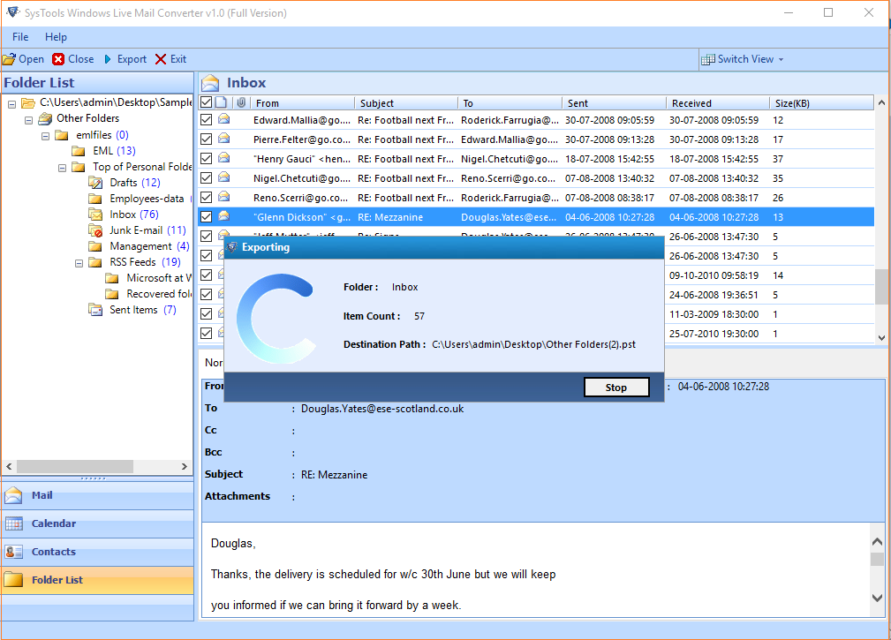This screenshot has height=640, width=891.
Task: Open the Switch View dropdown arrow
Action: 782,60
